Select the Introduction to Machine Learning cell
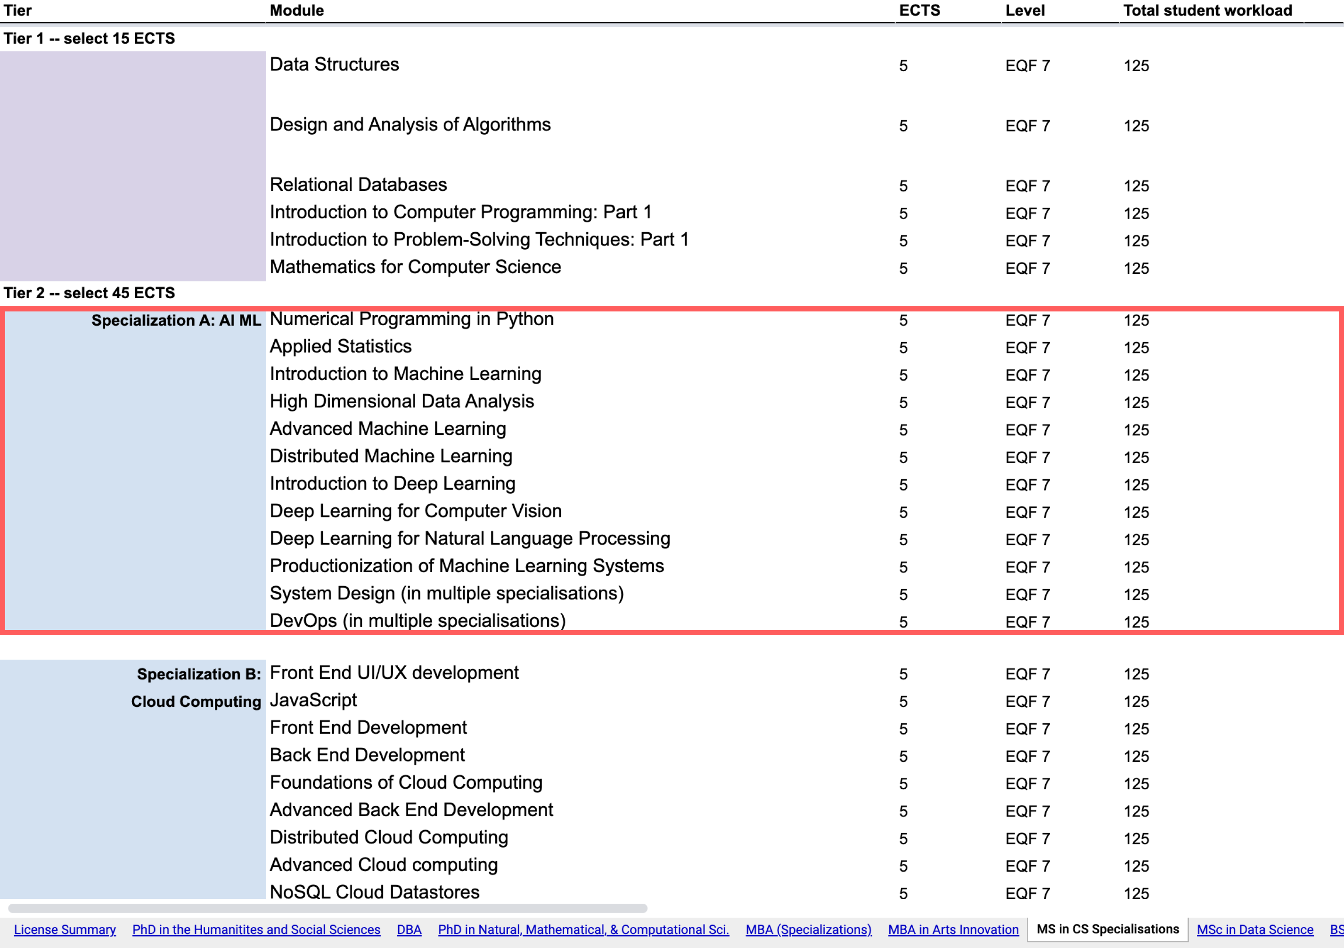The height and width of the screenshot is (948, 1344). point(405,374)
